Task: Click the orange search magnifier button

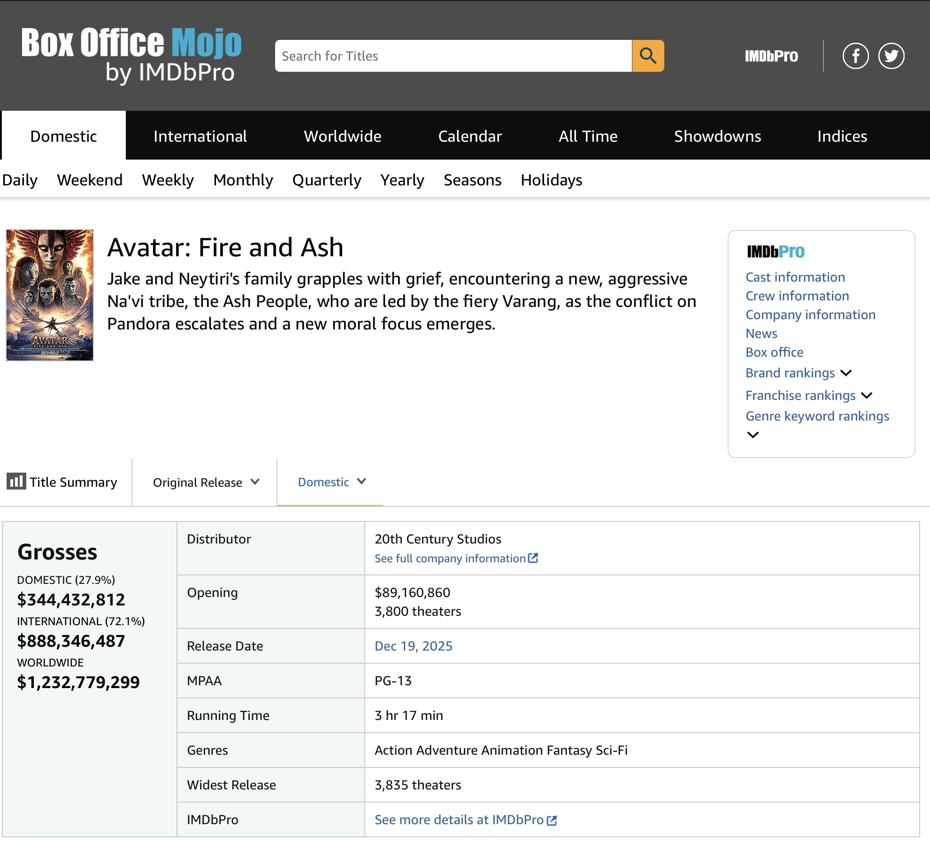Action: click(x=647, y=56)
